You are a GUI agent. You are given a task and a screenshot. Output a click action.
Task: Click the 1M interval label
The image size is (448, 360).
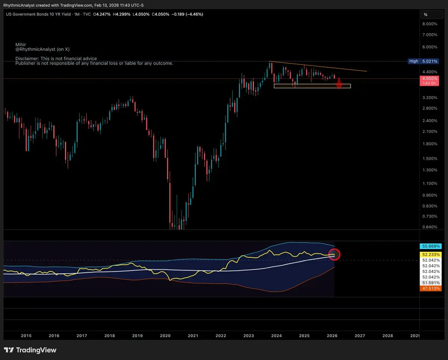[x=78, y=14]
